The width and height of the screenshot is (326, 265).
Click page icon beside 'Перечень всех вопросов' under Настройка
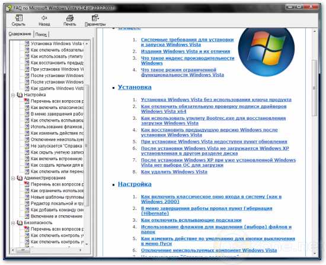click(x=27, y=101)
